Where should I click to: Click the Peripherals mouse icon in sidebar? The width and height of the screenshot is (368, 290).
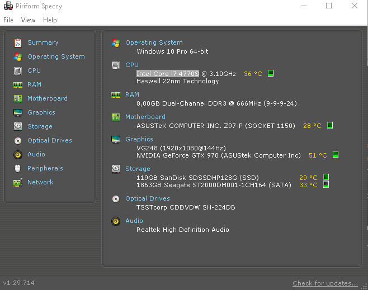point(18,168)
